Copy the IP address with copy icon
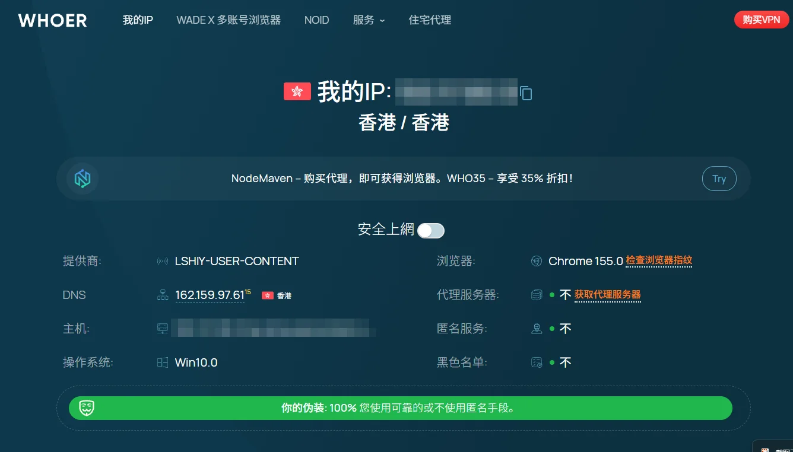The width and height of the screenshot is (793, 452). pyautogui.click(x=526, y=93)
